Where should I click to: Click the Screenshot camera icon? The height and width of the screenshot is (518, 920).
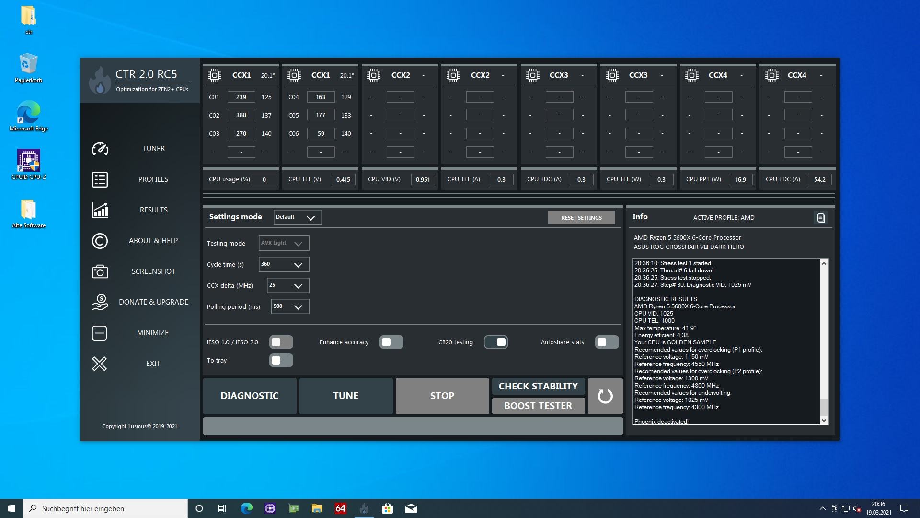coord(100,271)
